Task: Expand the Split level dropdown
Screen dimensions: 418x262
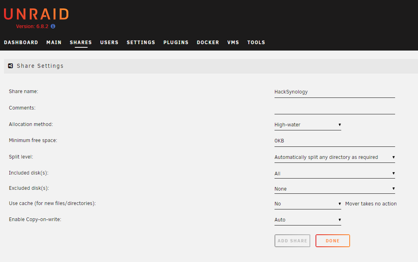Action: 334,157
